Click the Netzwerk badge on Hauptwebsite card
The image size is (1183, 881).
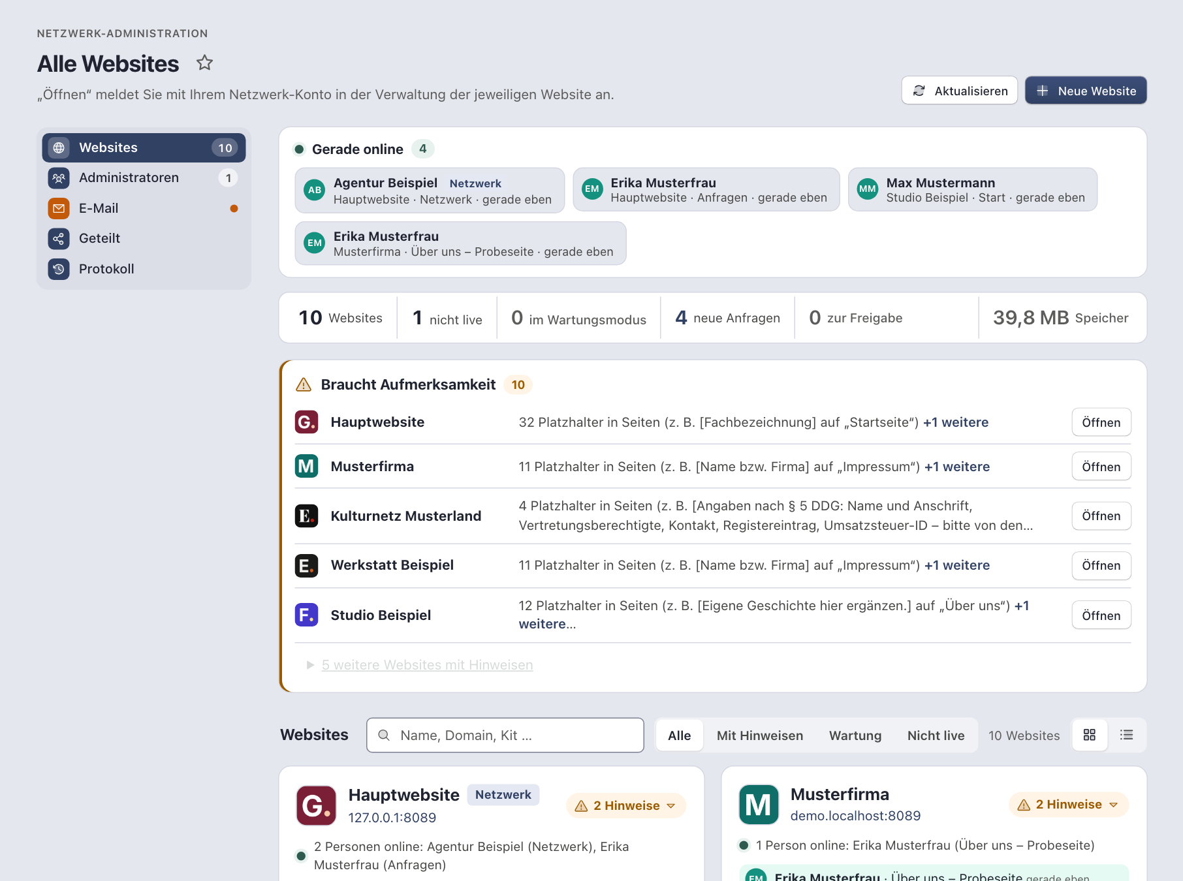[x=503, y=795]
